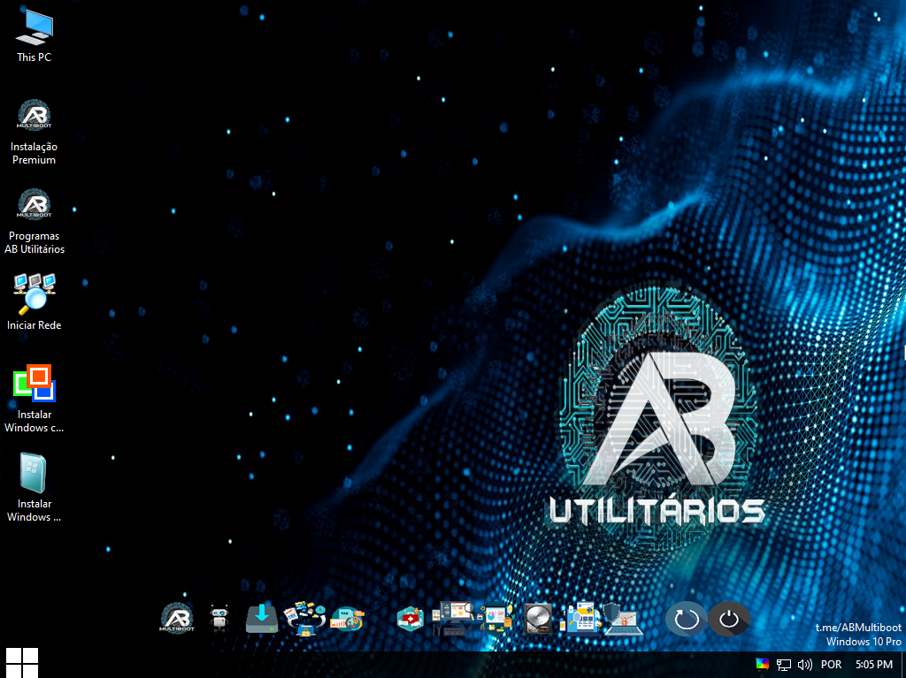
Task: Open the teal circle charts icon in the dock
Action: (x=347, y=619)
